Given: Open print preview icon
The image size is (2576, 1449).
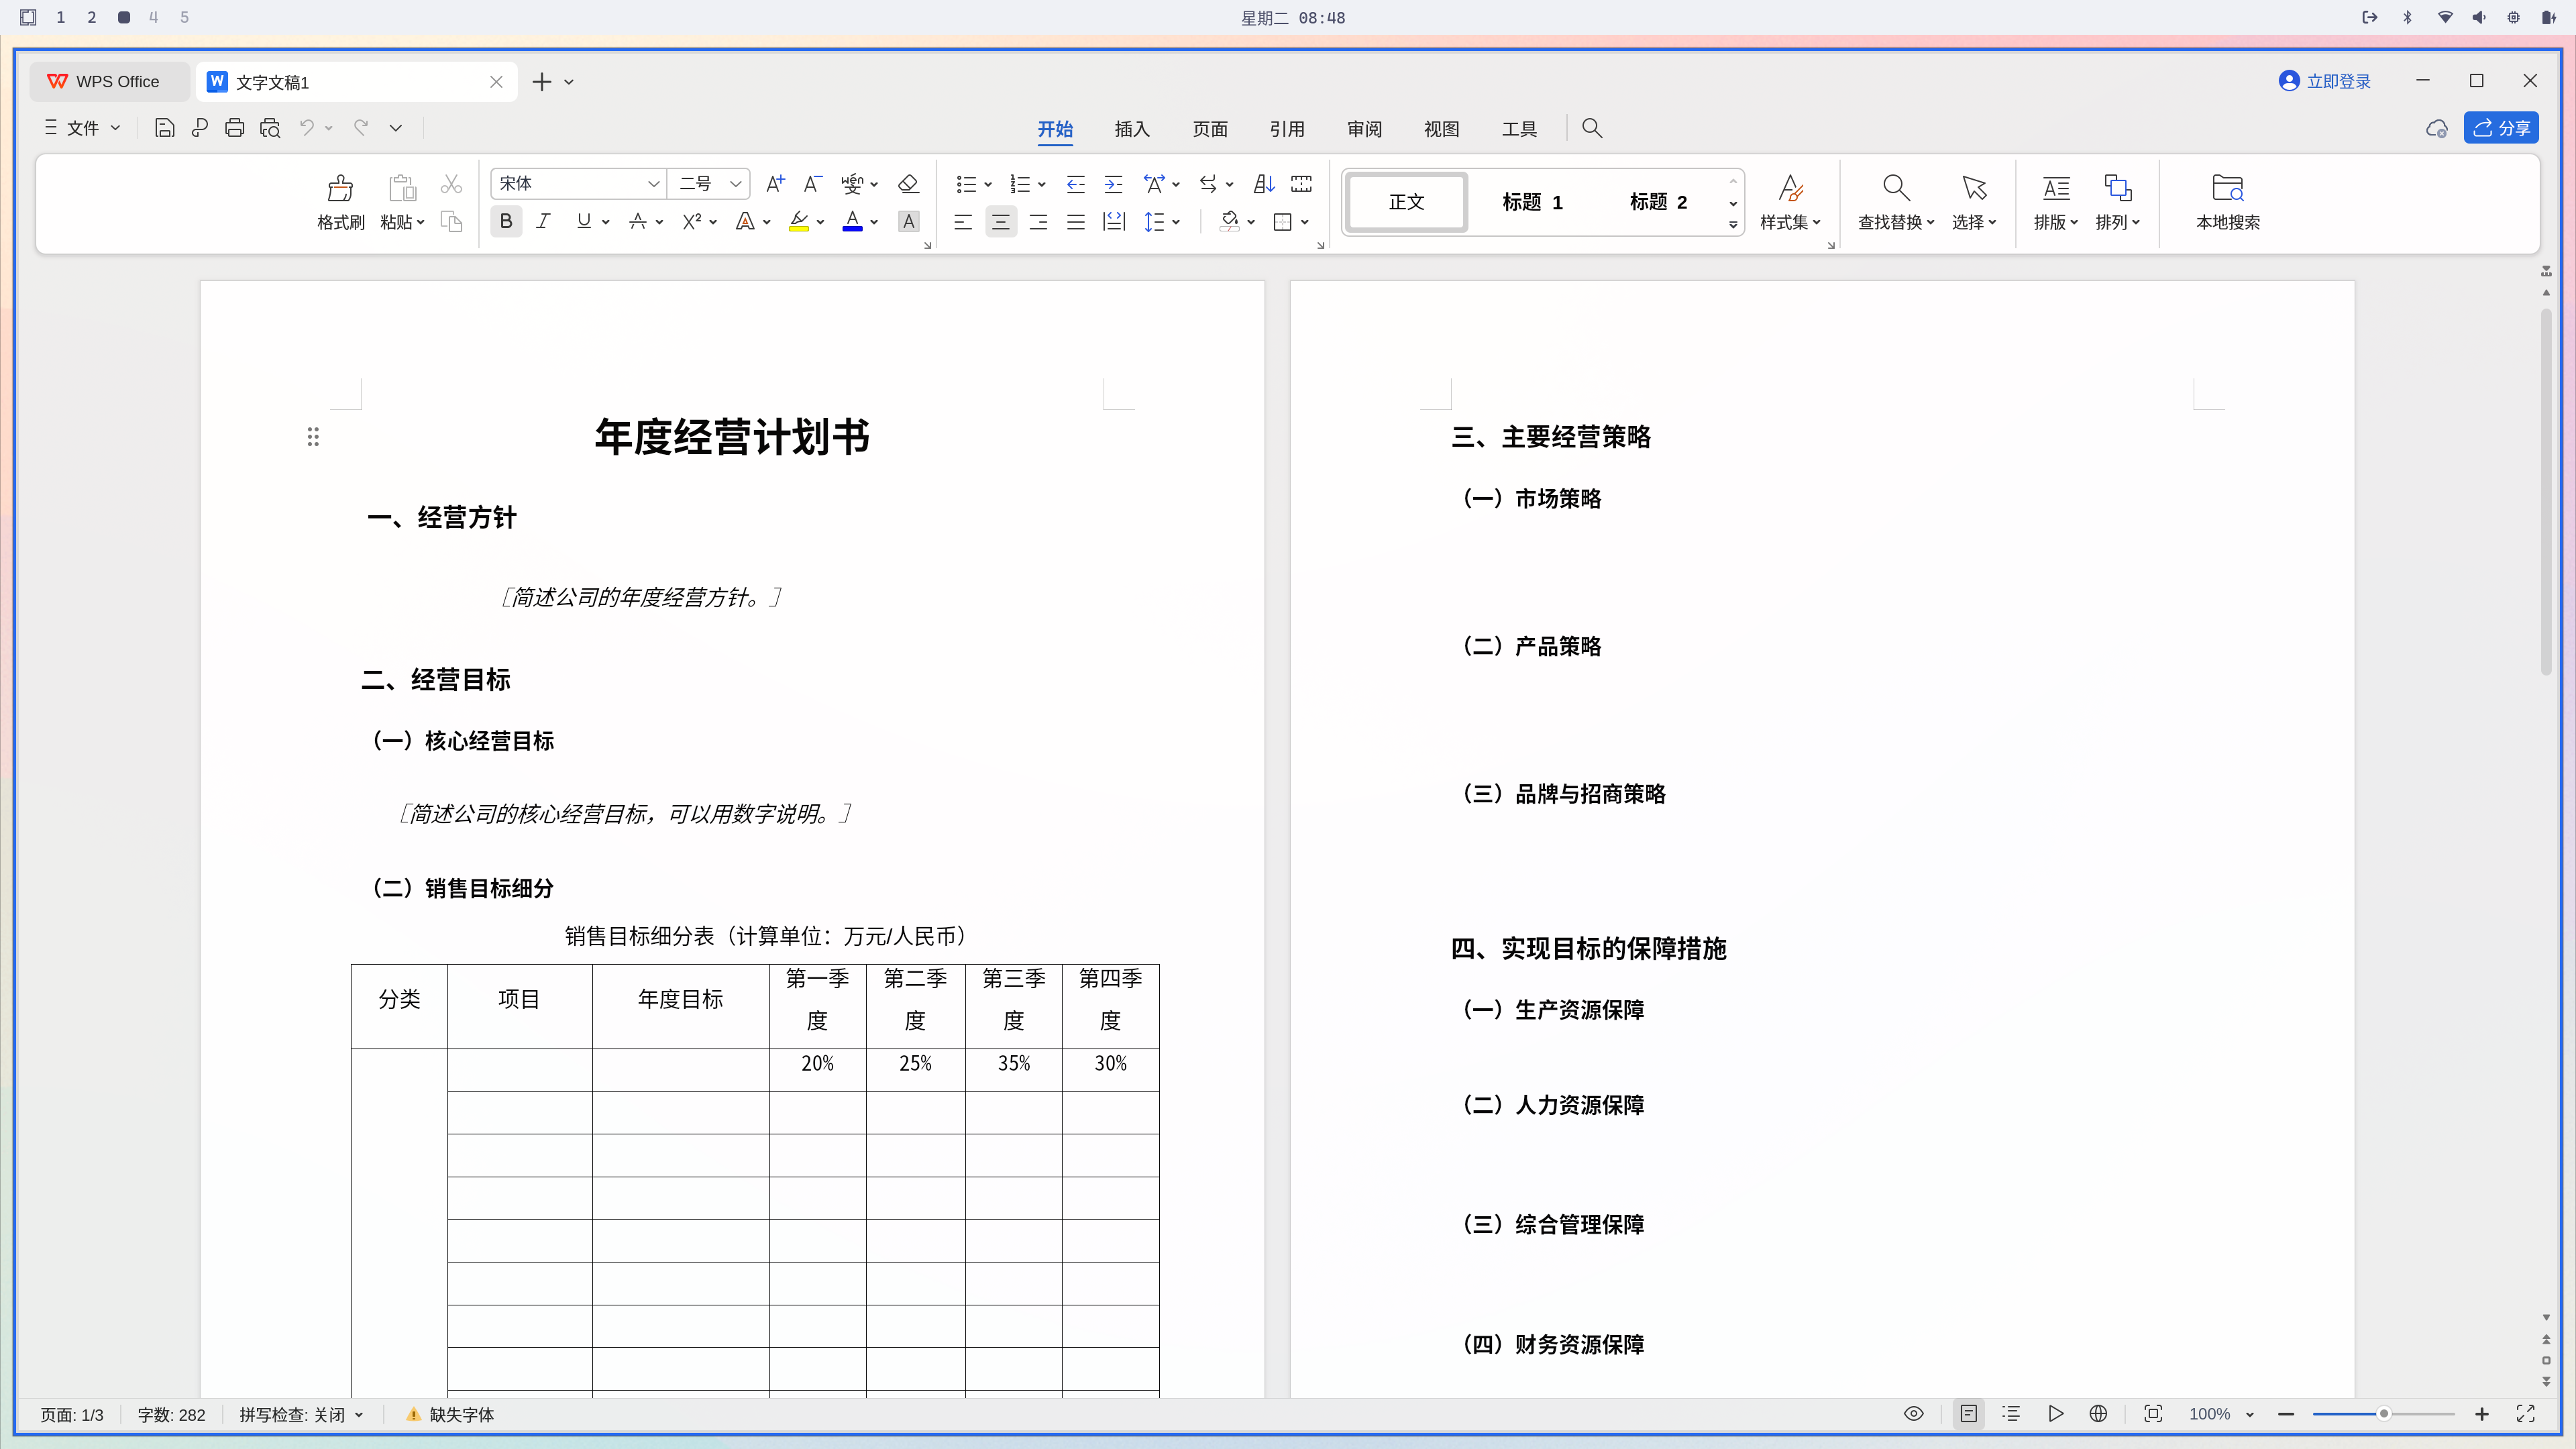Looking at the screenshot, I should (x=270, y=128).
